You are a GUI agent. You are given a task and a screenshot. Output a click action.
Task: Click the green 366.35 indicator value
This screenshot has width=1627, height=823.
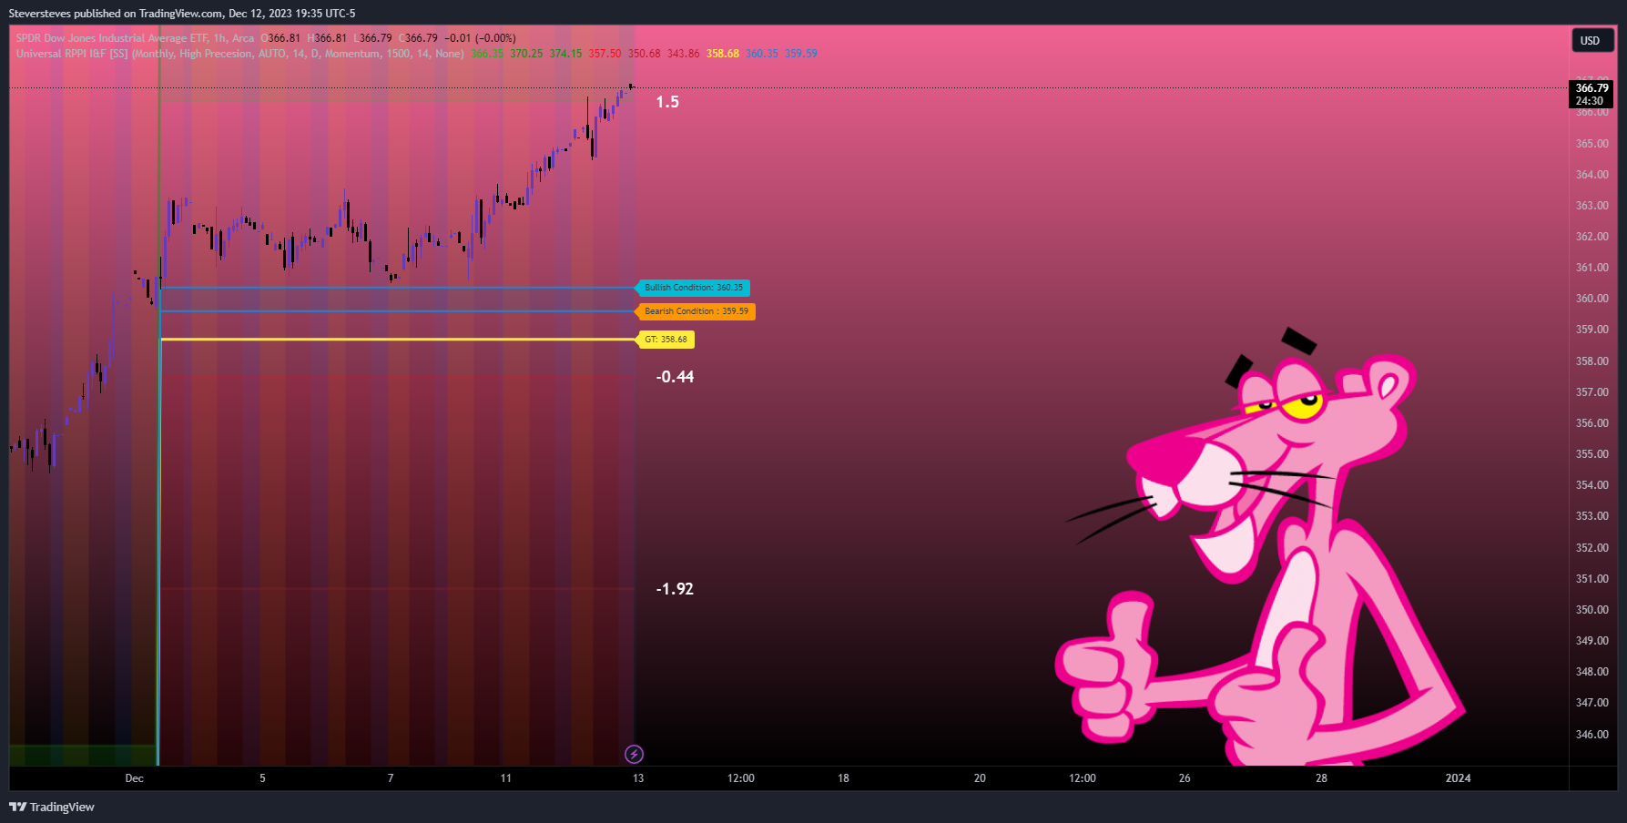[x=487, y=54]
